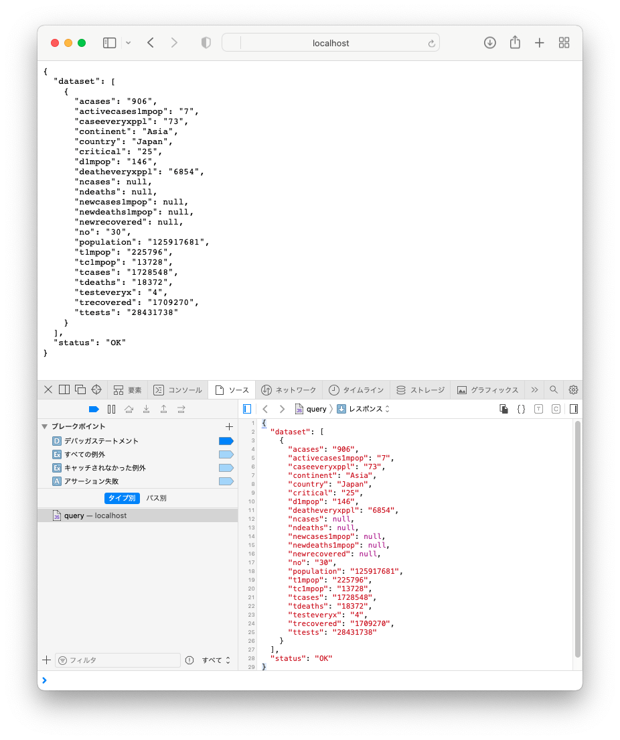Detach inspector into separate window
This screenshot has width=620, height=740.
pyautogui.click(x=80, y=390)
